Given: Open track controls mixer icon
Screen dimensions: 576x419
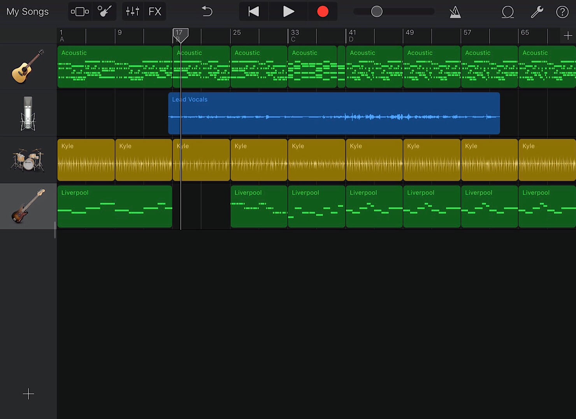Looking at the screenshot, I should [x=133, y=12].
